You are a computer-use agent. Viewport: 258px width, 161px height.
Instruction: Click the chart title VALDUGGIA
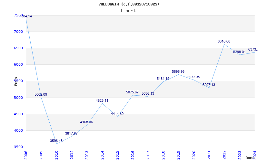click(x=129, y=4)
